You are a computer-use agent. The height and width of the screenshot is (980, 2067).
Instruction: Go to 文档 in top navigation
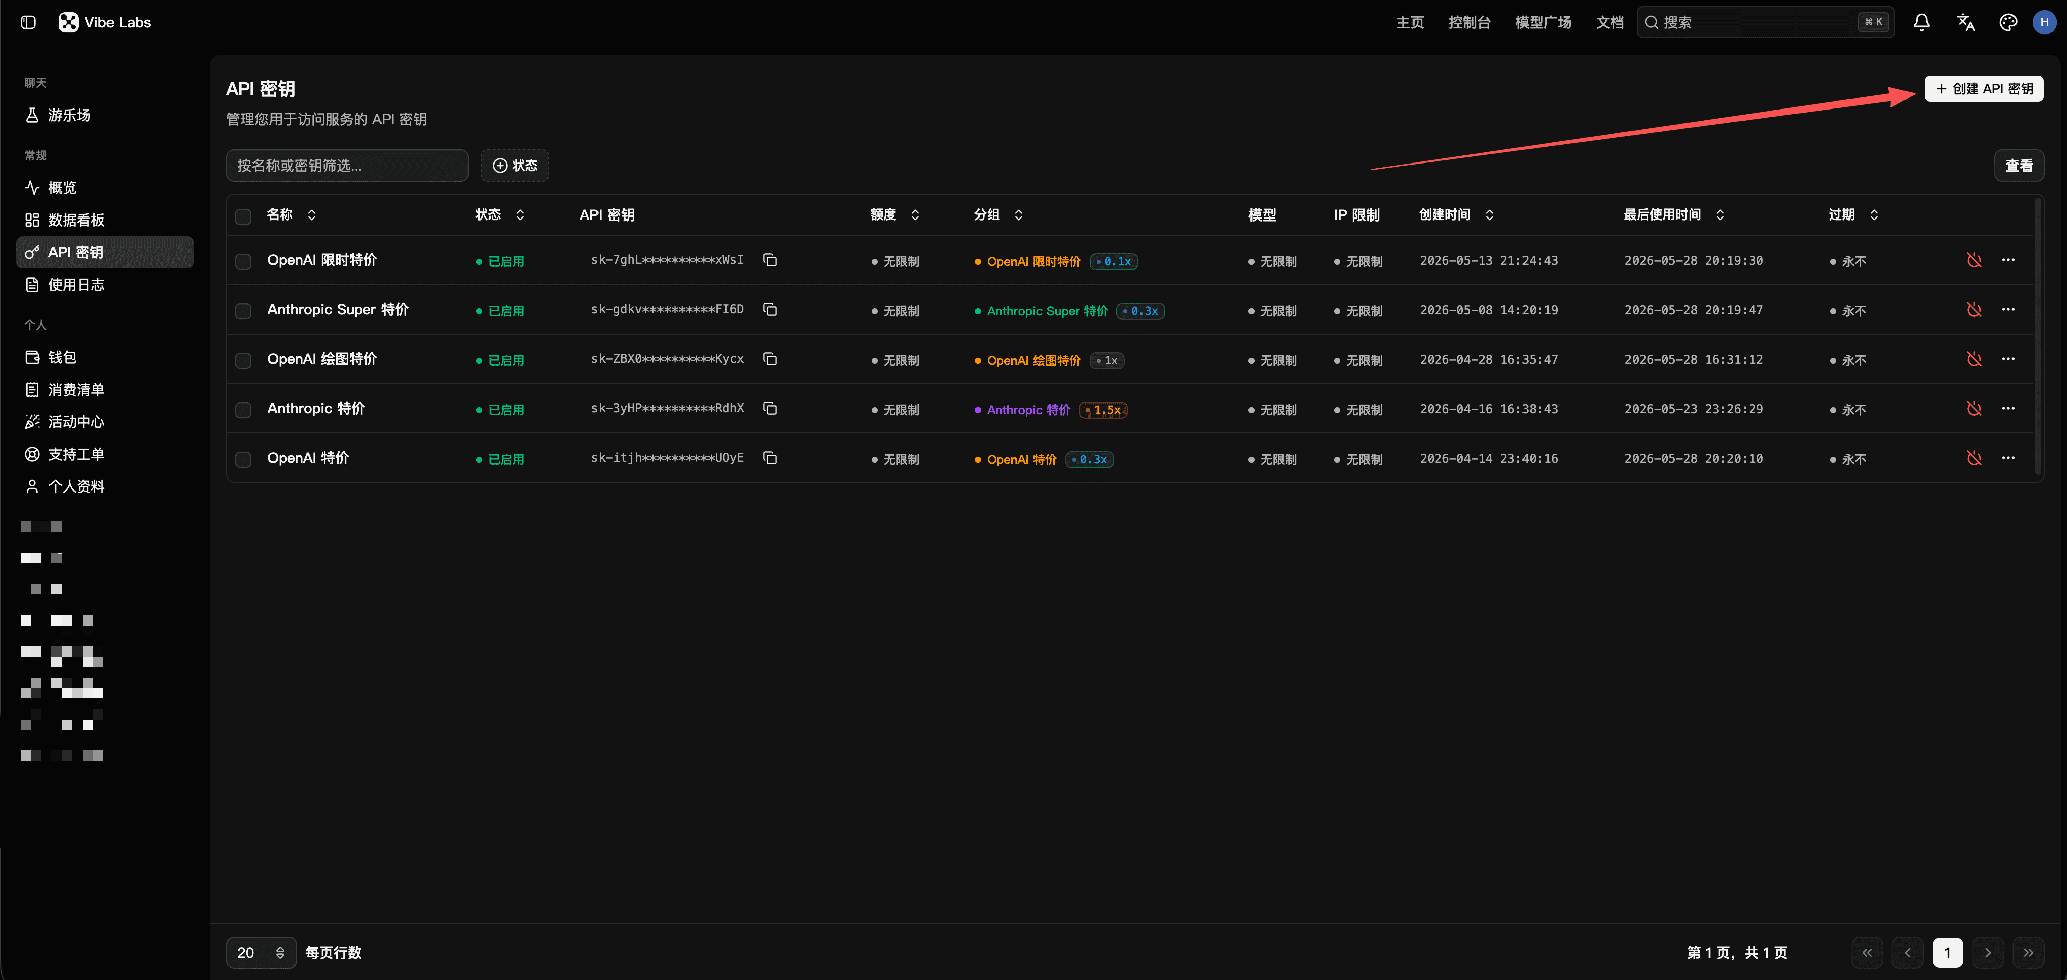[1610, 23]
